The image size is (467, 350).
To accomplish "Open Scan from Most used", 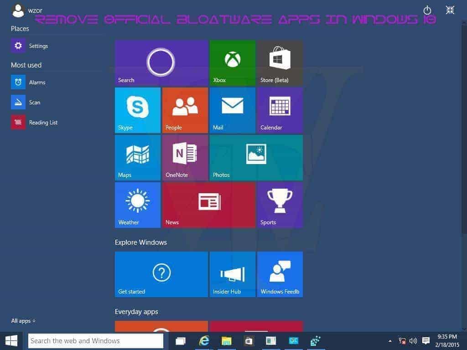I will 26,103.
